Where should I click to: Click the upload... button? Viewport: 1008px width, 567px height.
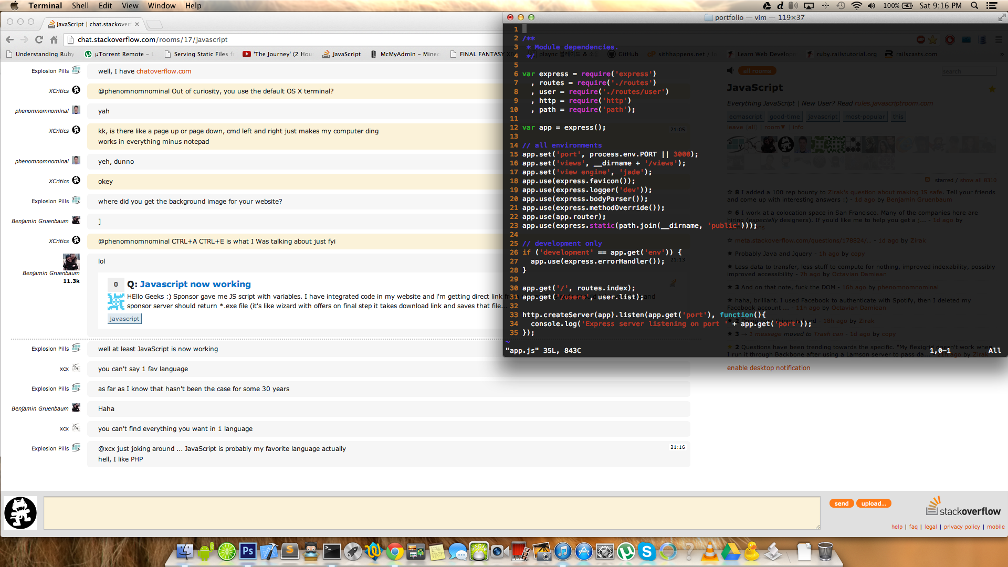point(874,503)
